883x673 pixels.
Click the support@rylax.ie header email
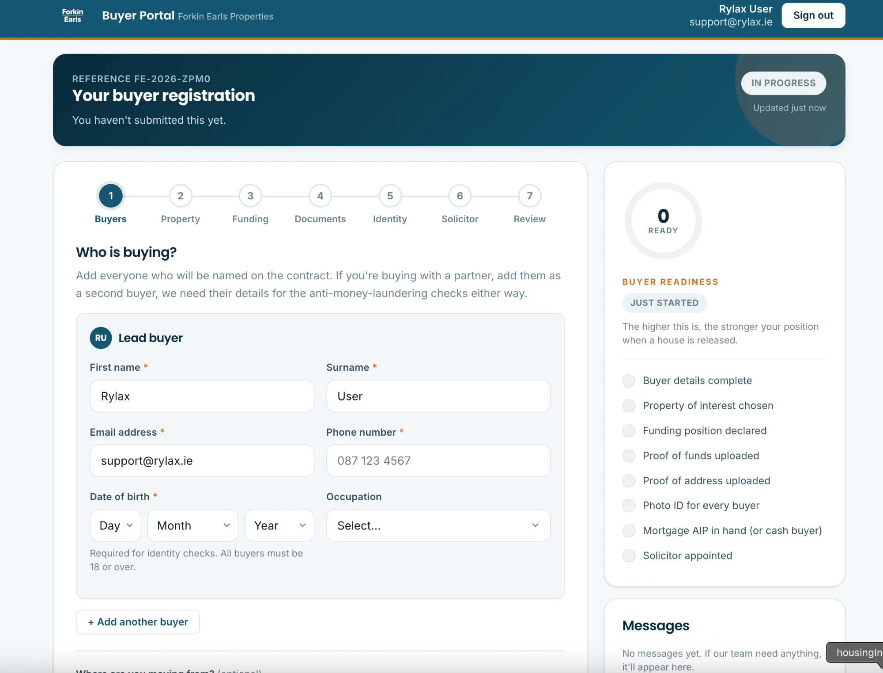pos(731,22)
